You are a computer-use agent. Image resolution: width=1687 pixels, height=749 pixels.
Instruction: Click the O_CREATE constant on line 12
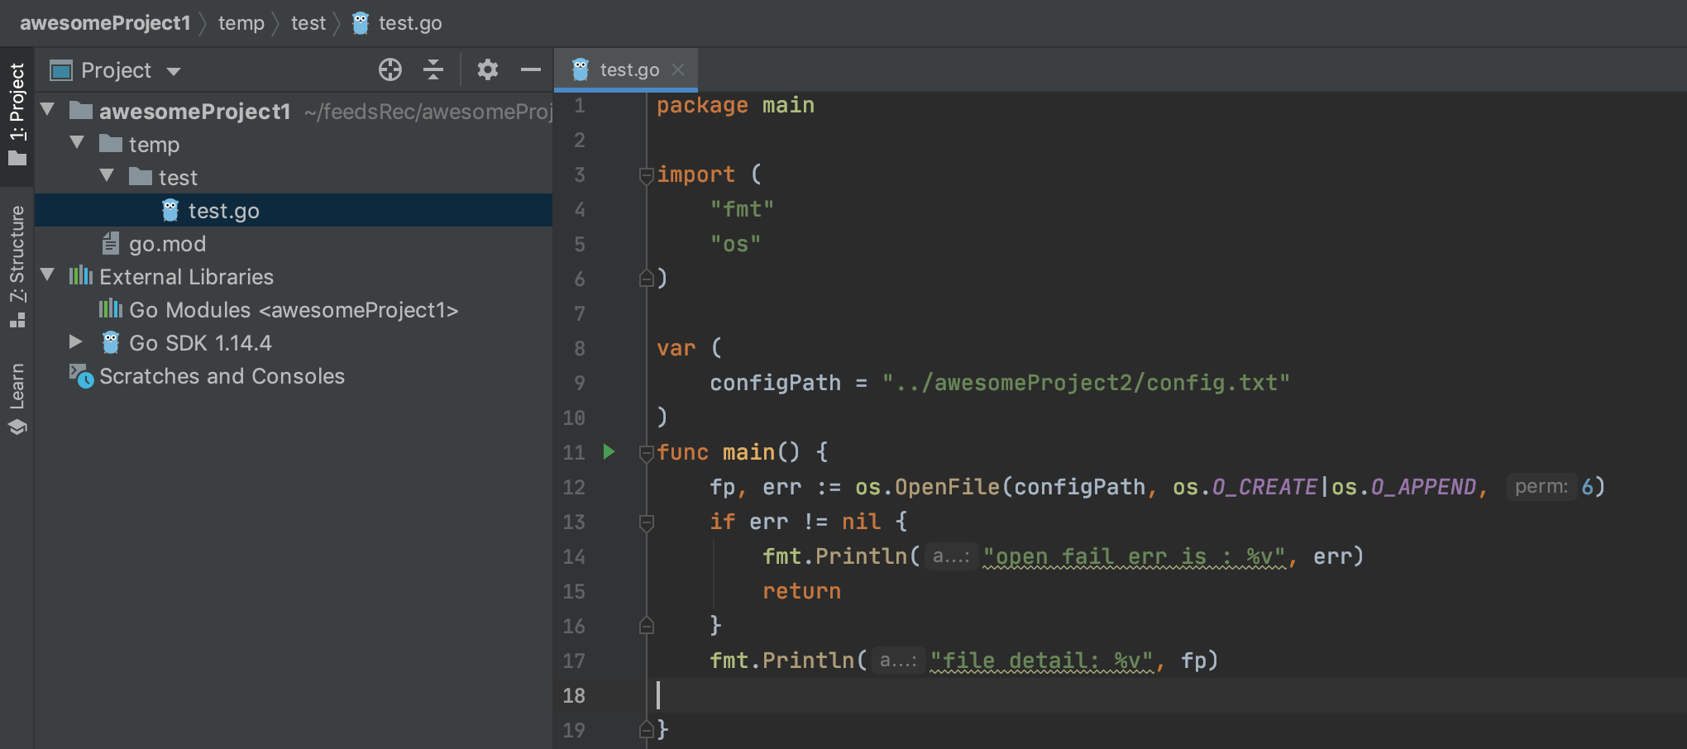click(1264, 486)
